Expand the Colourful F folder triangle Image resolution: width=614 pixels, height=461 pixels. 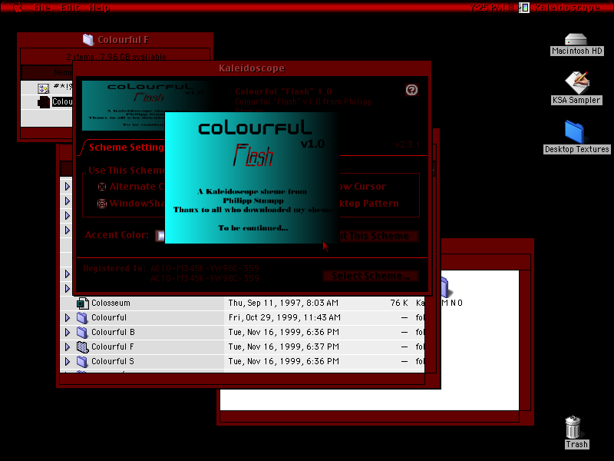tap(68, 347)
